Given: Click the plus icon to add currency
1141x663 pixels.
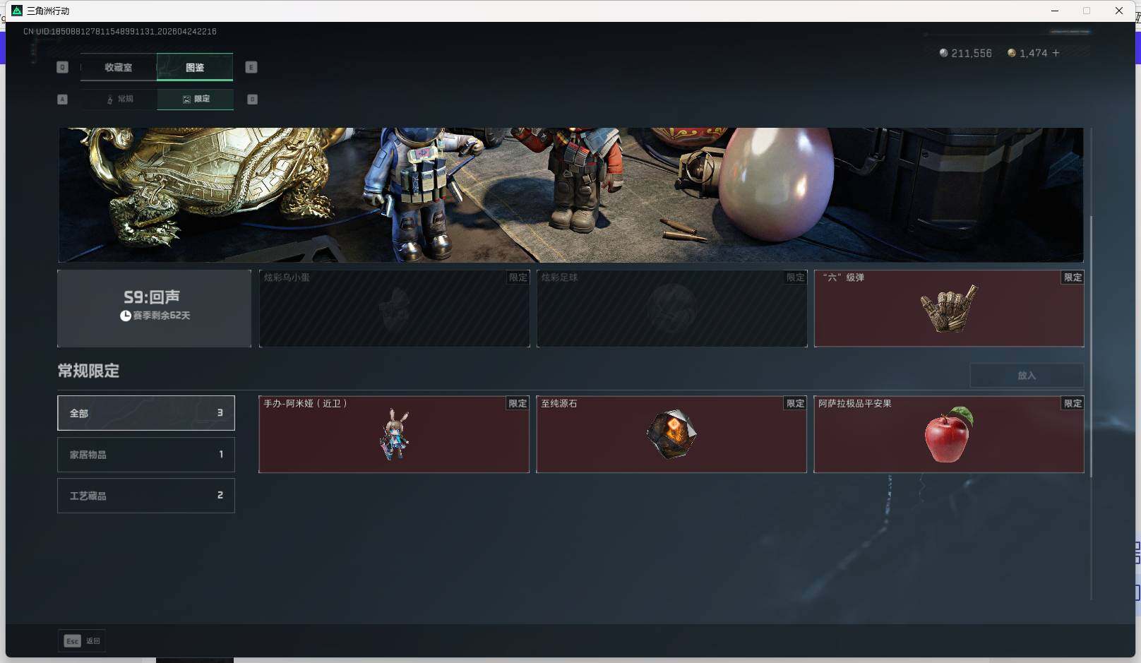Looking at the screenshot, I should coord(1056,53).
